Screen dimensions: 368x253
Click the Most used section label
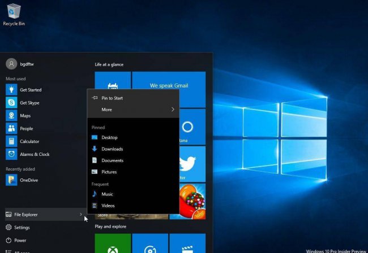coord(16,78)
